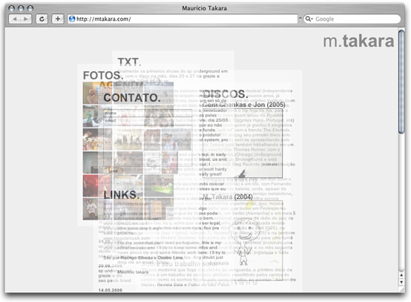Open the Google search magnifier dropdown

click(x=309, y=19)
